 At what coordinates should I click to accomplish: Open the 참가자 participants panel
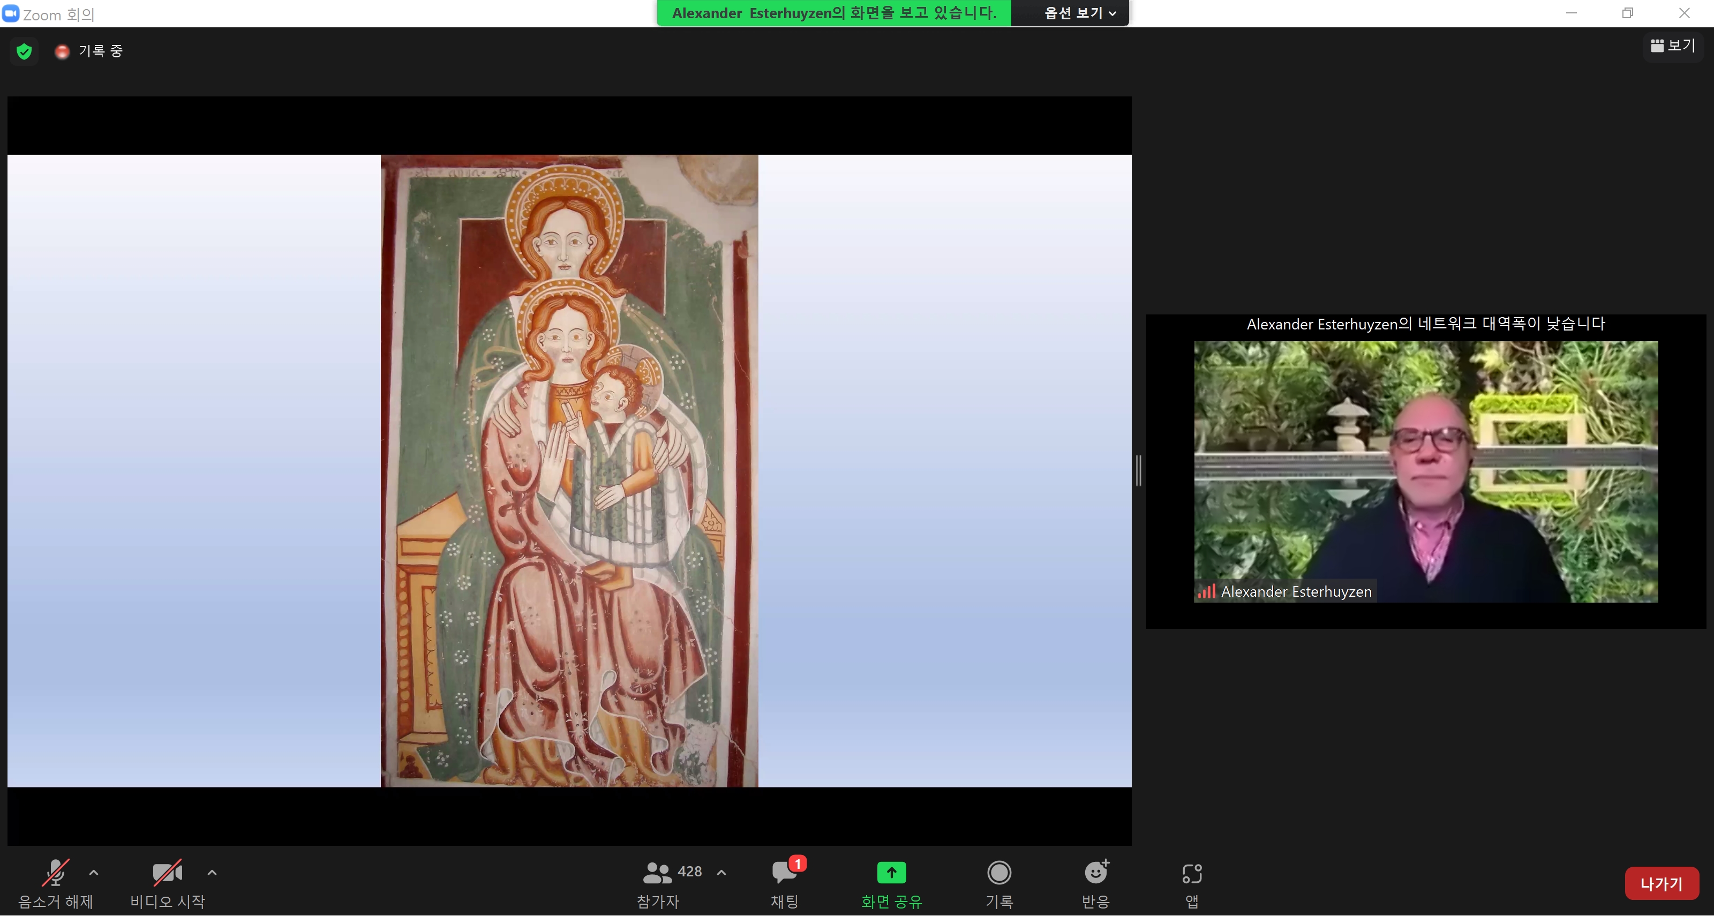click(658, 884)
